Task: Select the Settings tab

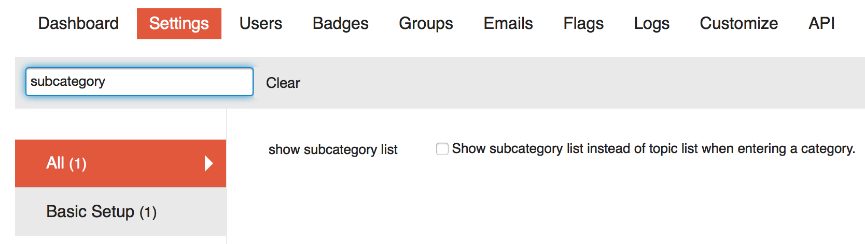Action: coord(179,24)
